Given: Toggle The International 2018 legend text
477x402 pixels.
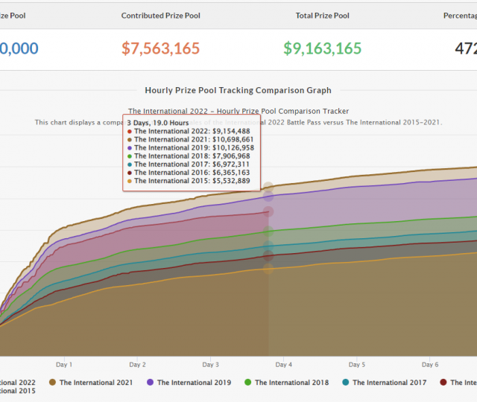Looking at the screenshot, I should point(291,383).
